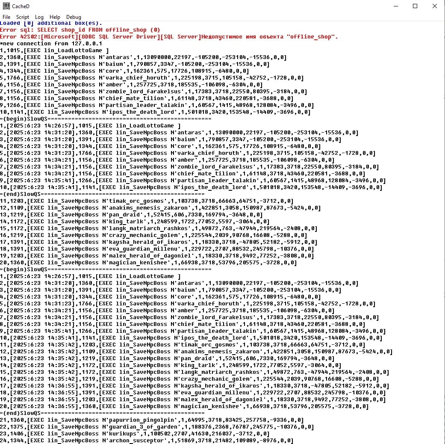Click the '9,1266' partisan_leader_talakin line
This screenshot has width=445, height=444.
click(x=157, y=105)
